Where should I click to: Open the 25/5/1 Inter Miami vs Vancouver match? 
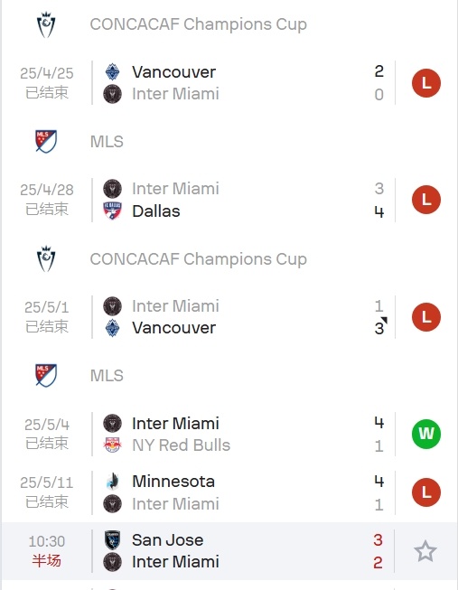pyautogui.click(x=229, y=317)
